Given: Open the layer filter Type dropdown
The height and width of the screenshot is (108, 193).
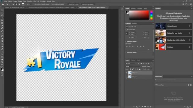Looking at the screenshot, I should pos(131,64).
